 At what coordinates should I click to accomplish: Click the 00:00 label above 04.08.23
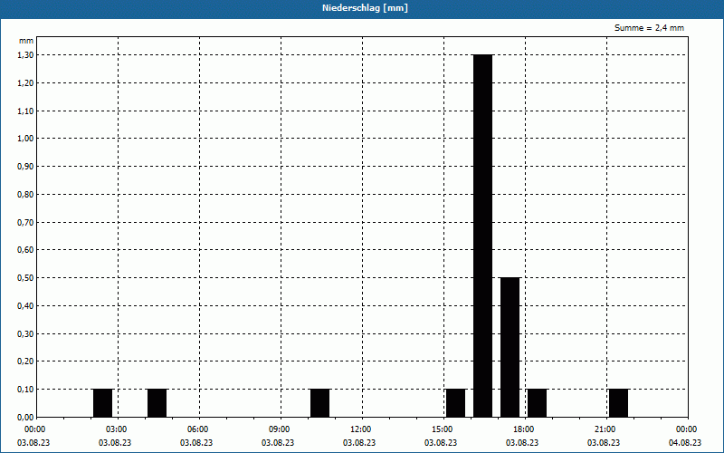coord(687,429)
